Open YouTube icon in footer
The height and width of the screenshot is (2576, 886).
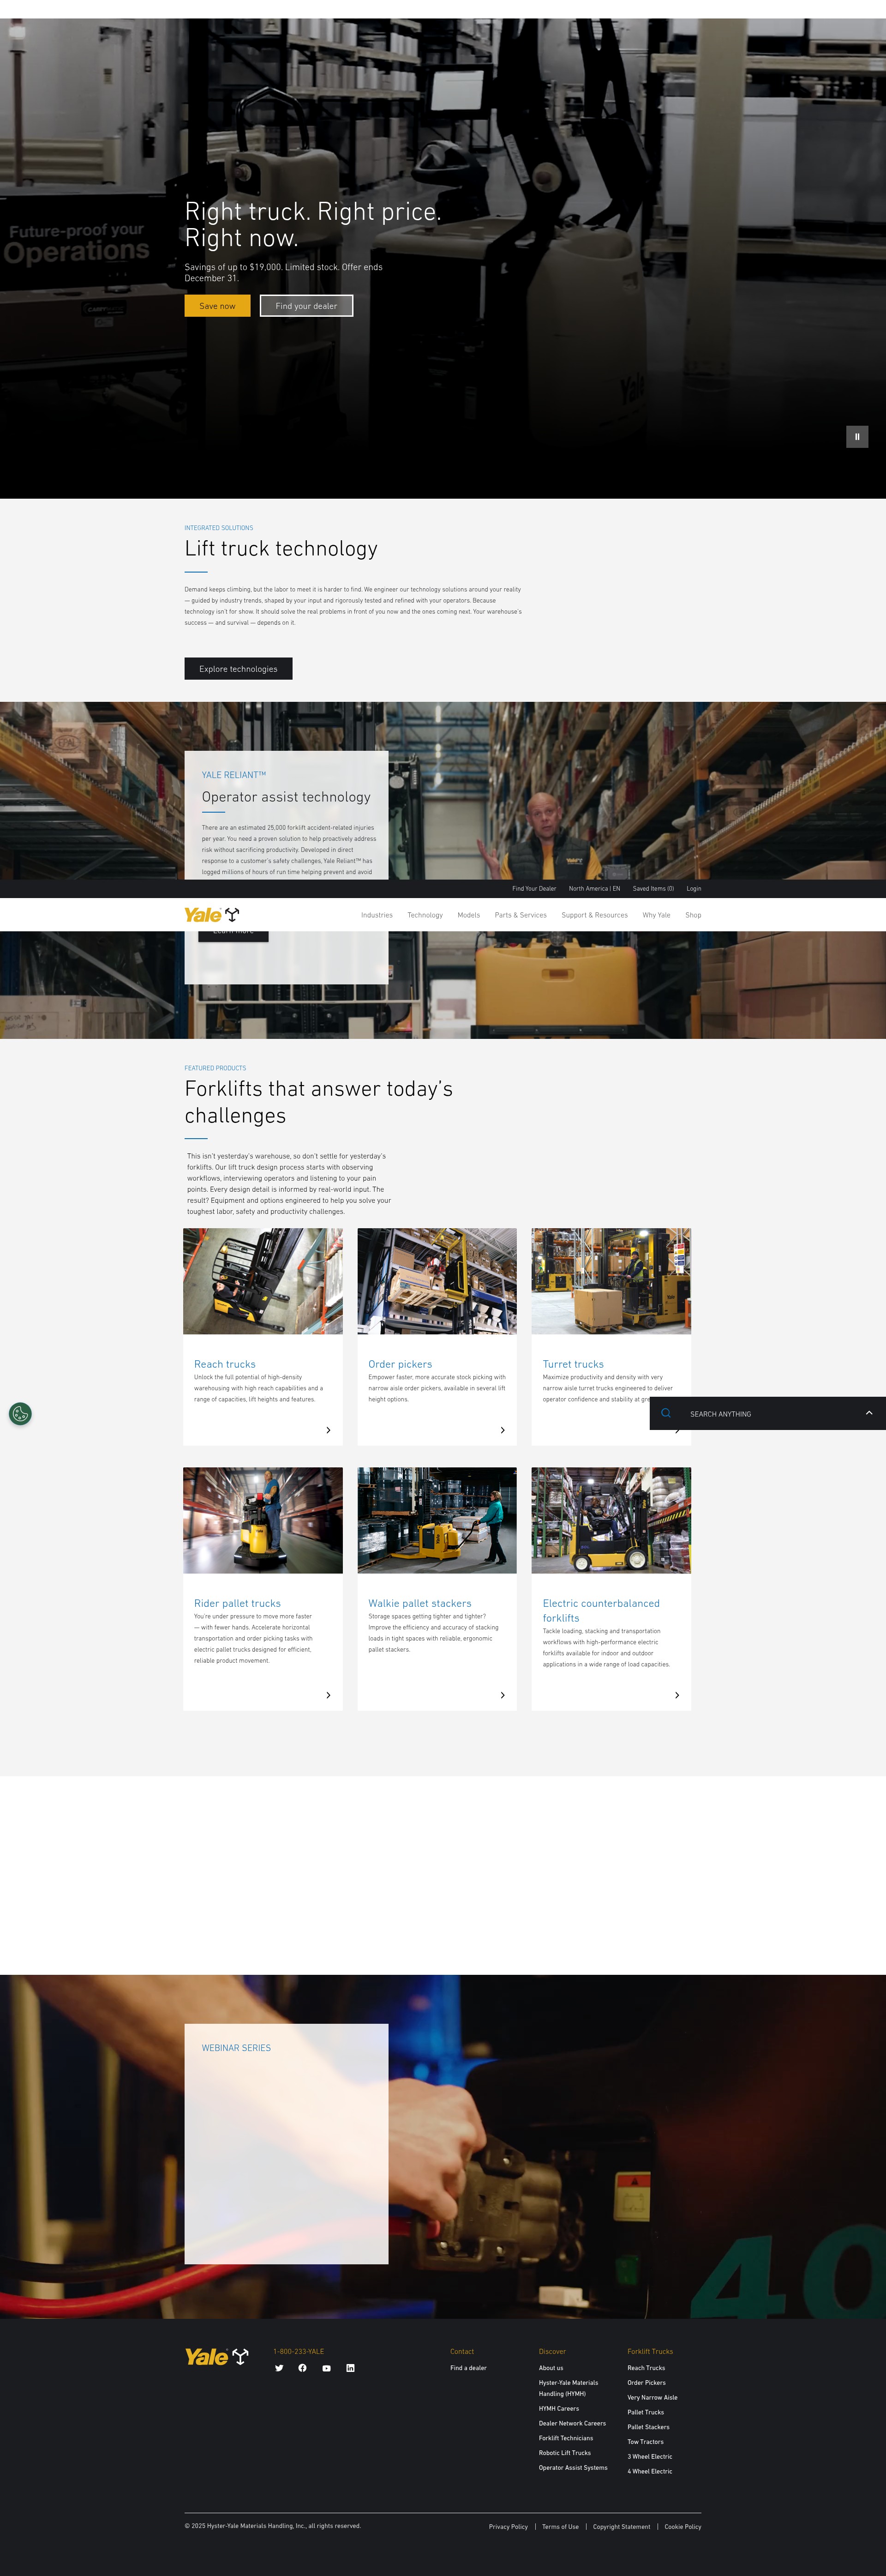point(327,2368)
